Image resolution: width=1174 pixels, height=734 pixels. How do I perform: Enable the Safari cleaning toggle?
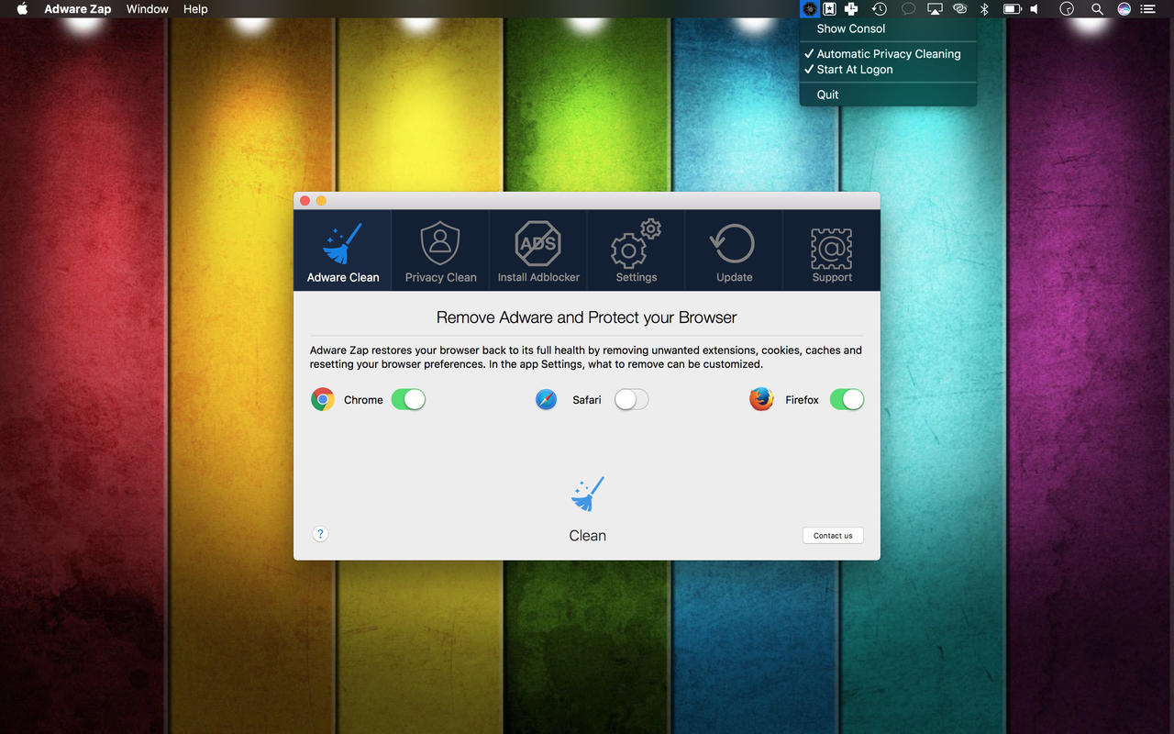(631, 399)
